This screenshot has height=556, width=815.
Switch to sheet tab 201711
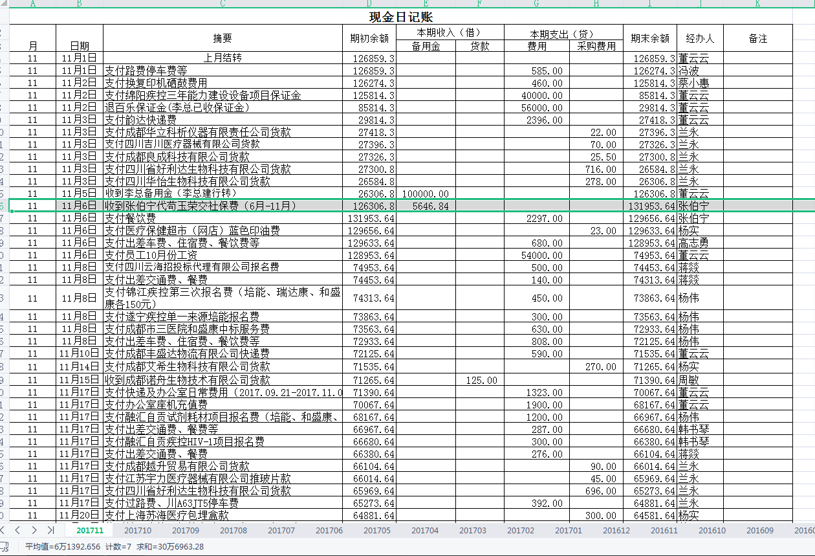90,530
